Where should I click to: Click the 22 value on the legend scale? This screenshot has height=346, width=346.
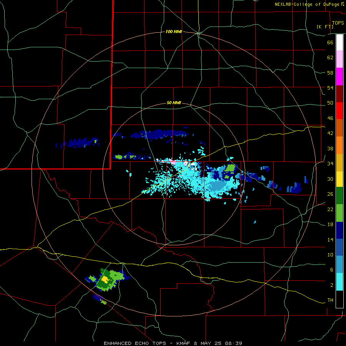(330, 209)
